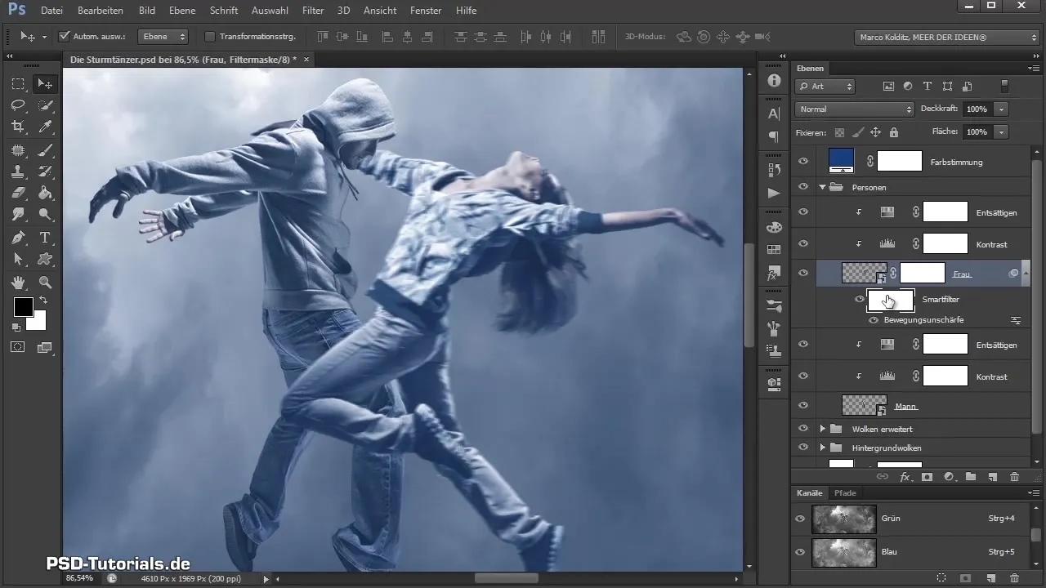Open the workspace dropdown Marco Kolditz

tap(946, 37)
